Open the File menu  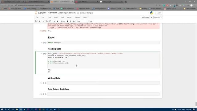[x=37, y=17]
